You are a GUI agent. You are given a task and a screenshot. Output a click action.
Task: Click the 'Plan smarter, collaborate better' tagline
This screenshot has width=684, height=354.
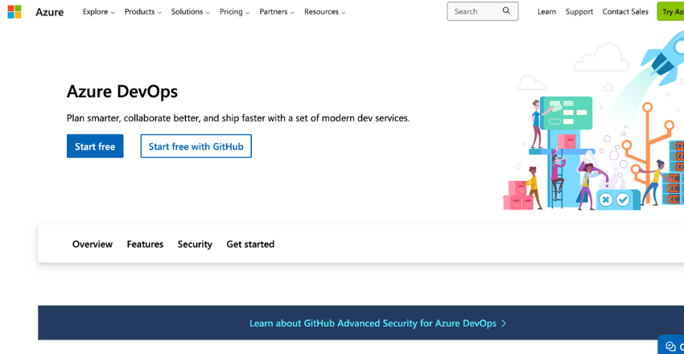tap(238, 118)
